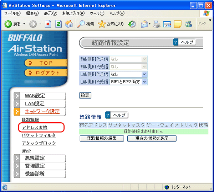Image resolution: width=214 pixels, height=192 pixels.
Task: Go to browser Home icon
Action: [x=69, y=24]
